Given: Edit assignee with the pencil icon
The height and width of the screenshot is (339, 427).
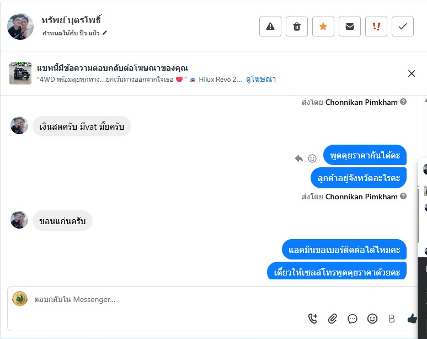Looking at the screenshot, I should click(105, 33).
